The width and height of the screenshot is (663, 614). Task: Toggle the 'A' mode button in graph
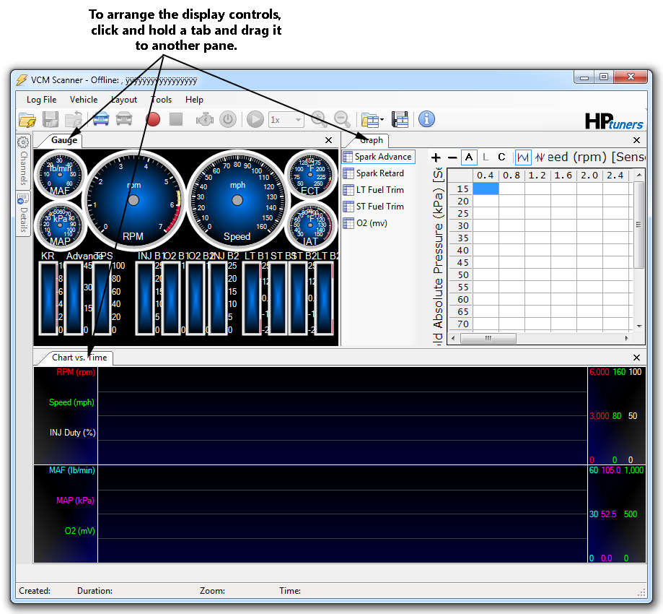point(470,157)
